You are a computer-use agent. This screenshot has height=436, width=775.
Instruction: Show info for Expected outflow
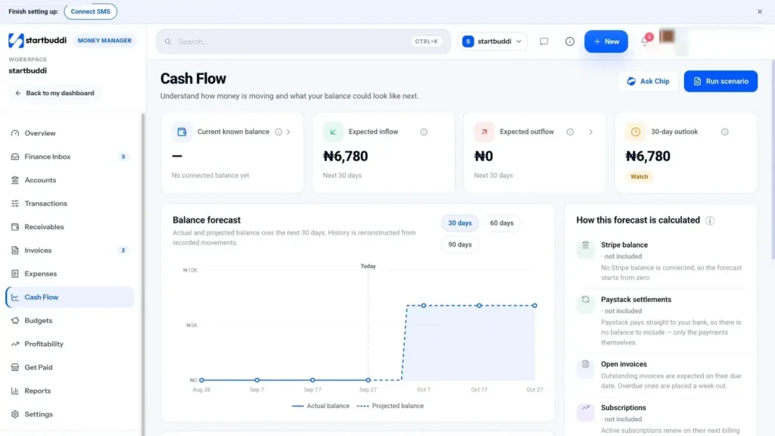[570, 132]
